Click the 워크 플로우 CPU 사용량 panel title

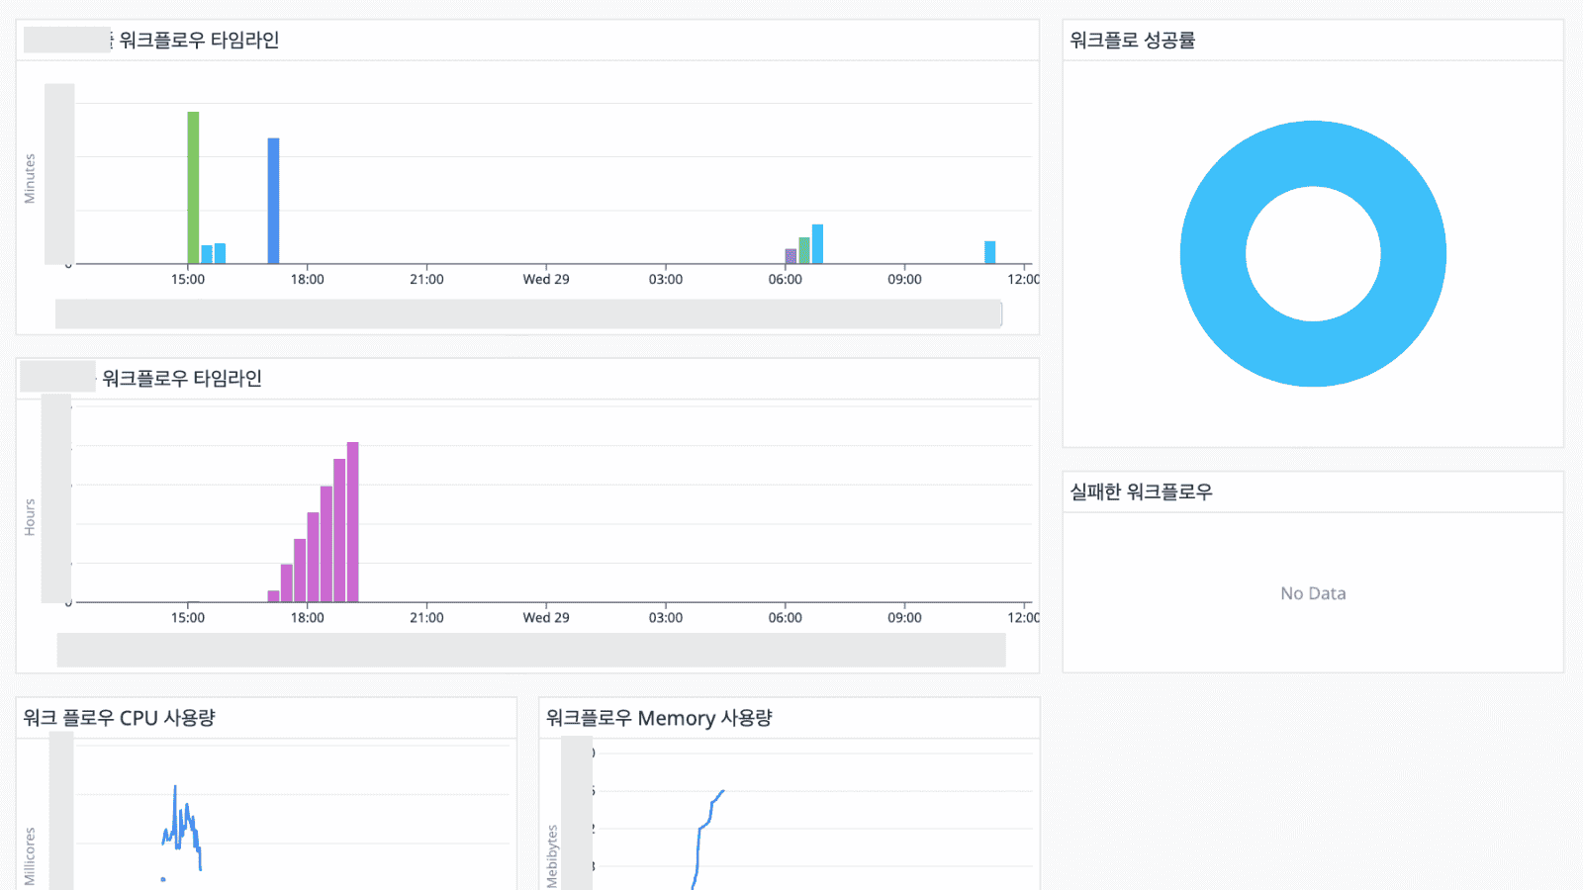click(119, 718)
